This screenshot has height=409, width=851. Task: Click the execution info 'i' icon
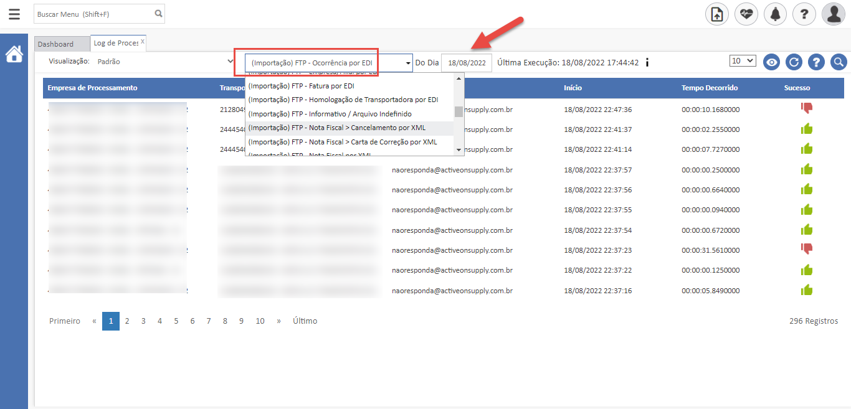tap(647, 62)
